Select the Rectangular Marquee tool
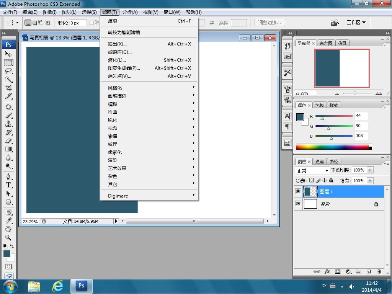This screenshot has width=392, height=294. click(8, 62)
